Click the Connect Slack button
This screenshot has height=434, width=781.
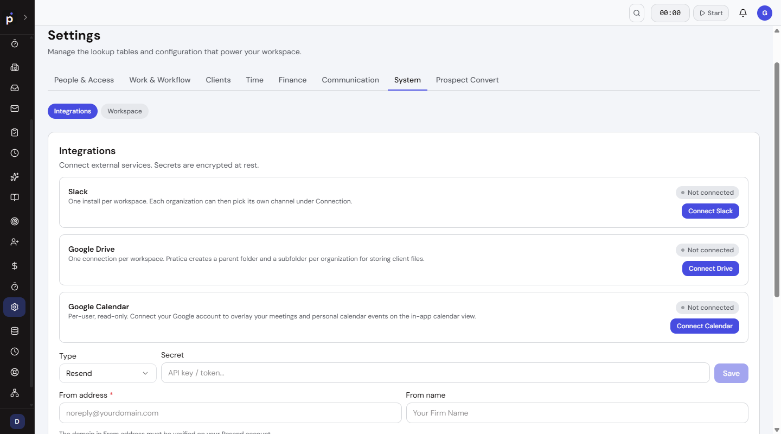click(710, 211)
